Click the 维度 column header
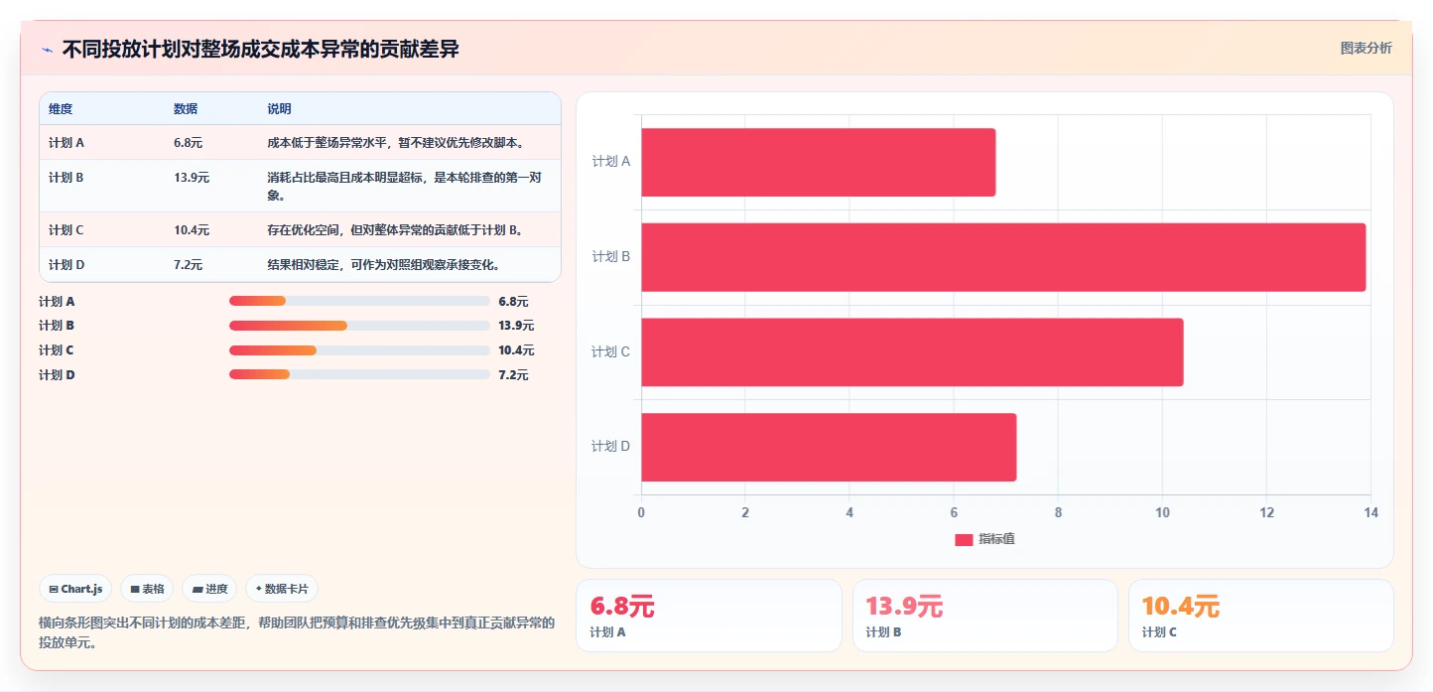This screenshot has width=1433, height=692. click(x=61, y=109)
